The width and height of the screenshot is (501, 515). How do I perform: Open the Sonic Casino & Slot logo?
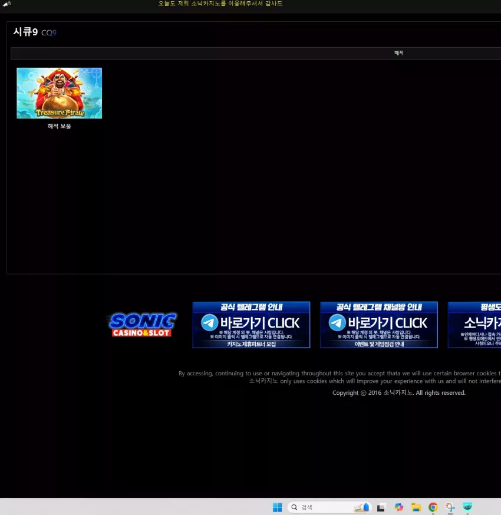pyautogui.click(x=141, y=325)
